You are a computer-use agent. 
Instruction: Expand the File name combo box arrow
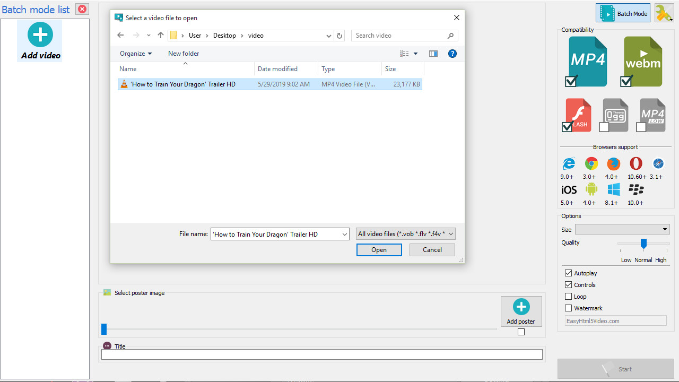coord(344,234)
